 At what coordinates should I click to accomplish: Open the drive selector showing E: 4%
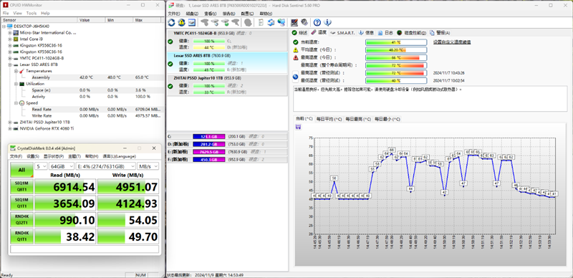click(x=105, y=166)
